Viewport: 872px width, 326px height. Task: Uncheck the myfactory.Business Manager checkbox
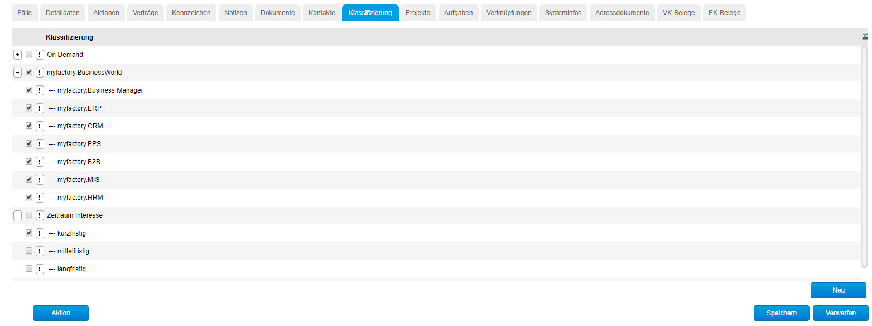pos(29,90)
